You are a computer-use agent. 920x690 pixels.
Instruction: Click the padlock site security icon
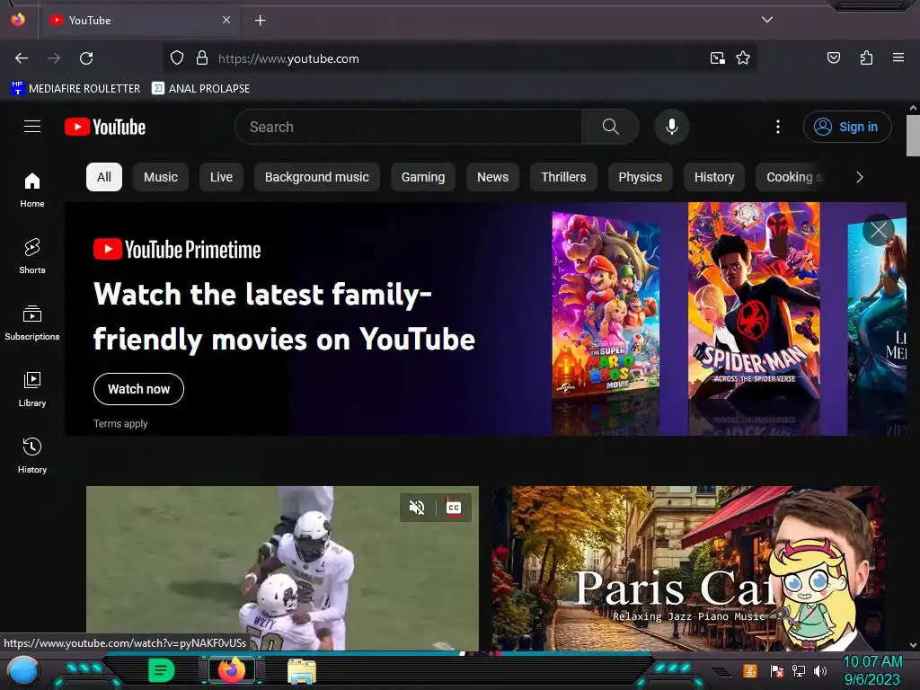click(202, 58)
